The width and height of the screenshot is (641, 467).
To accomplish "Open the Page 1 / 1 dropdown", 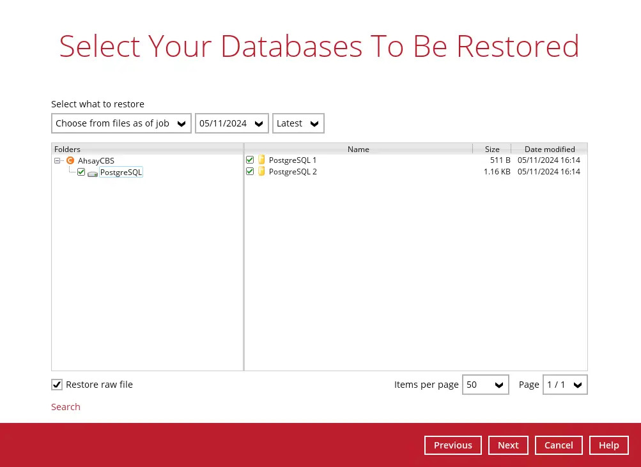I will (565, 385).
